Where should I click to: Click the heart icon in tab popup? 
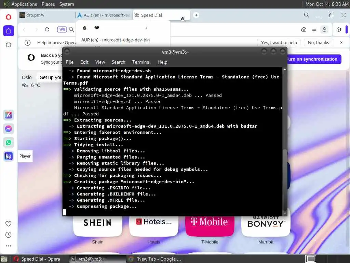[x=97, y=28]
